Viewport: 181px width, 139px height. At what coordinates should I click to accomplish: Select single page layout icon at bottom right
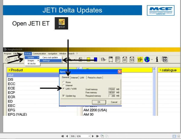[x=174, y=136]
